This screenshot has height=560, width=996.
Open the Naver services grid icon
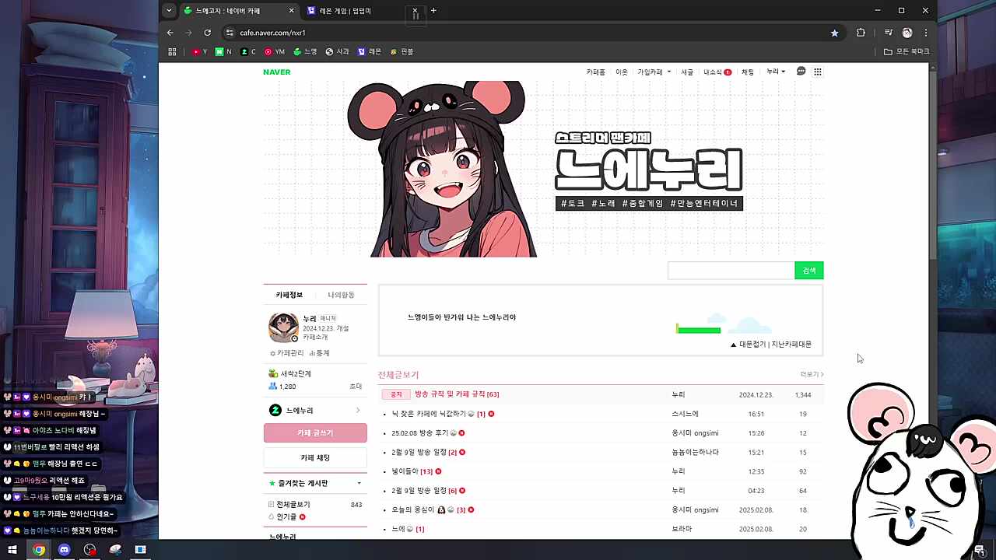(818, 72)
